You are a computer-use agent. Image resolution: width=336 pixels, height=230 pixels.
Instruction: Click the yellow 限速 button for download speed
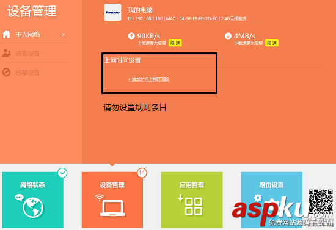(272, 43)
